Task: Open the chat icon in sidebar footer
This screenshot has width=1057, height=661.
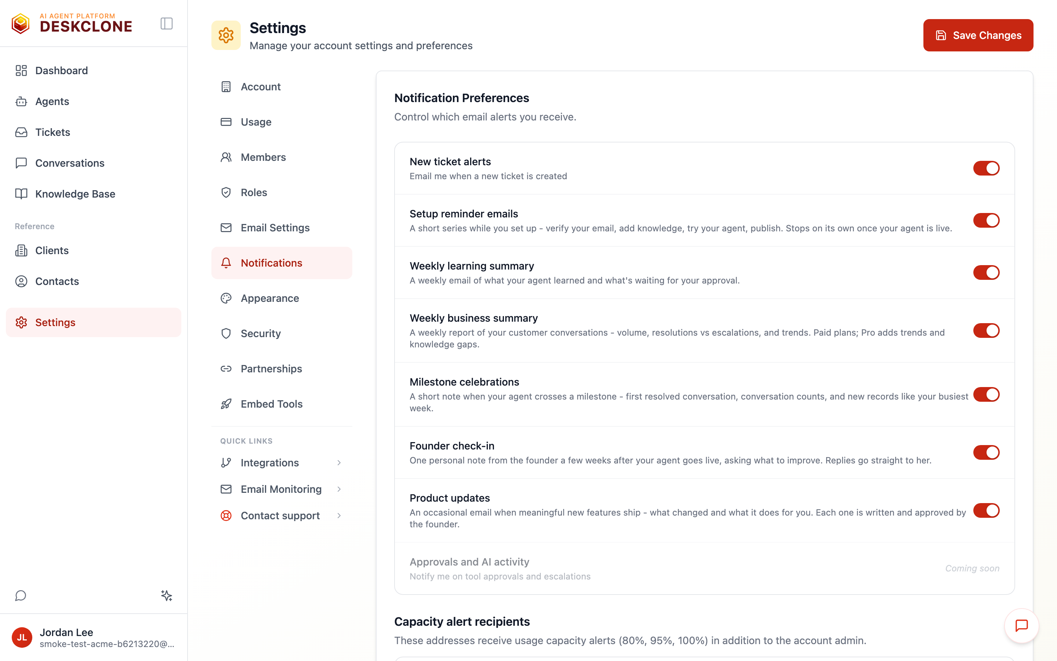Action: 21,595
